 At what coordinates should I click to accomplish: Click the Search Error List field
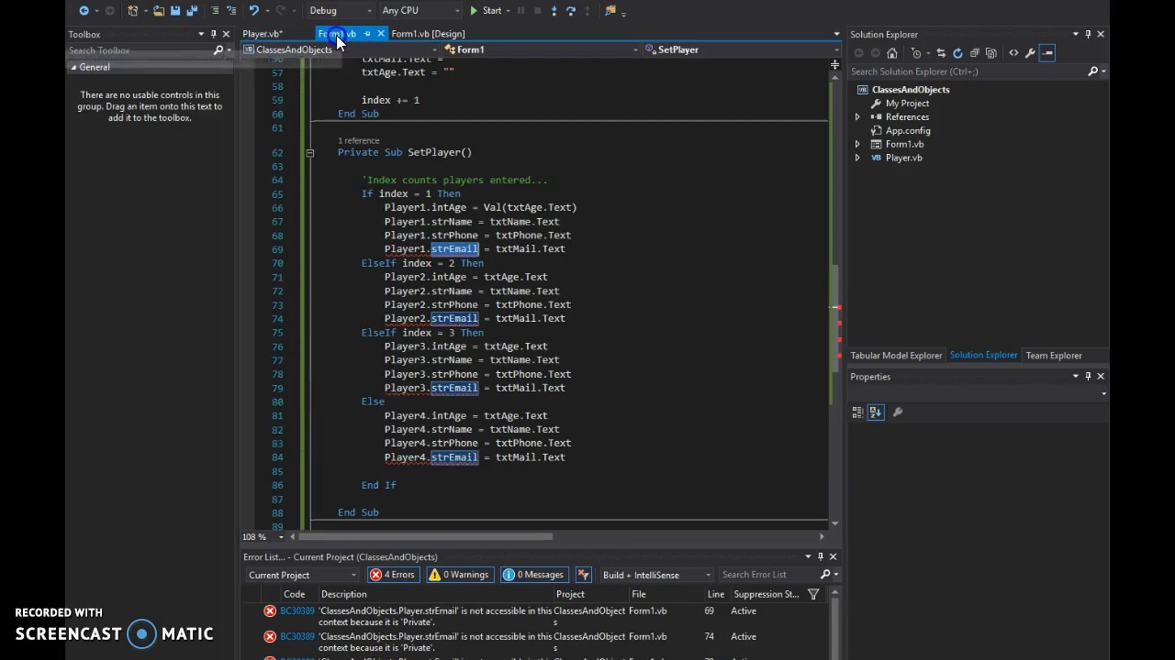tap(768, 575)
